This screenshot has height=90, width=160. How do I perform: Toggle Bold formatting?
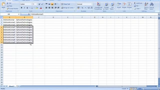pos(21,8)
